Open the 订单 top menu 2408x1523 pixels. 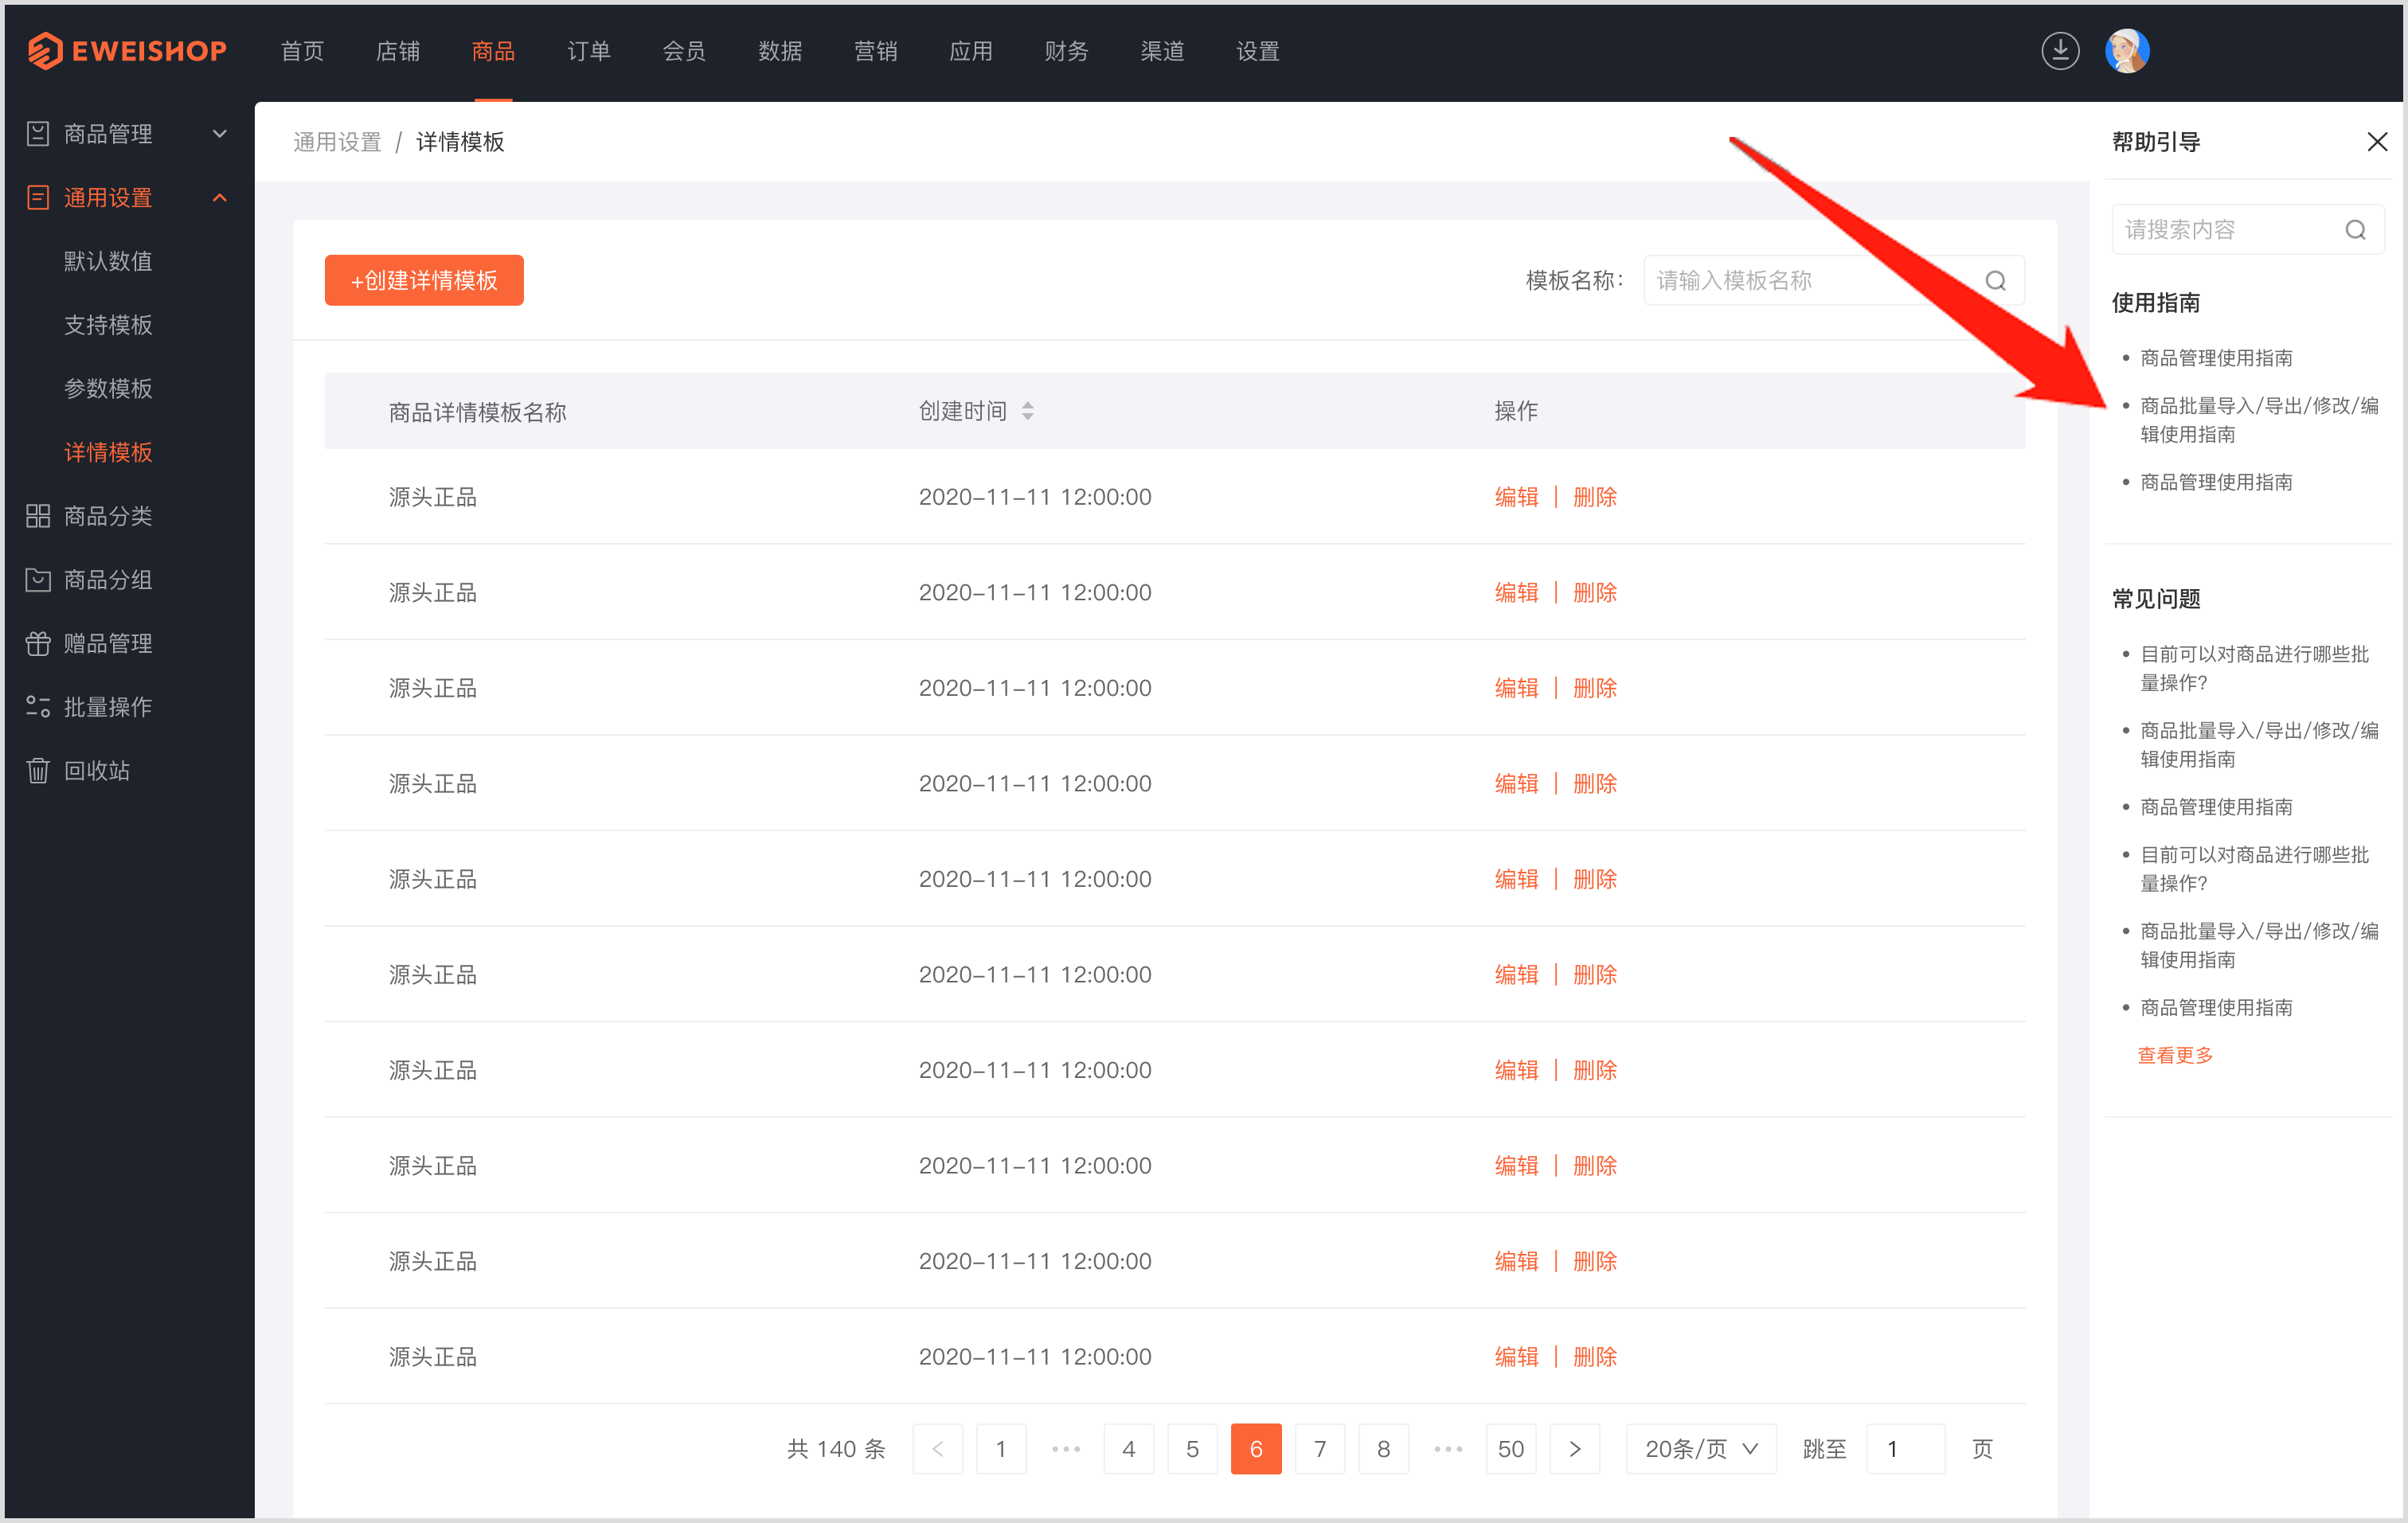point(589,51)
